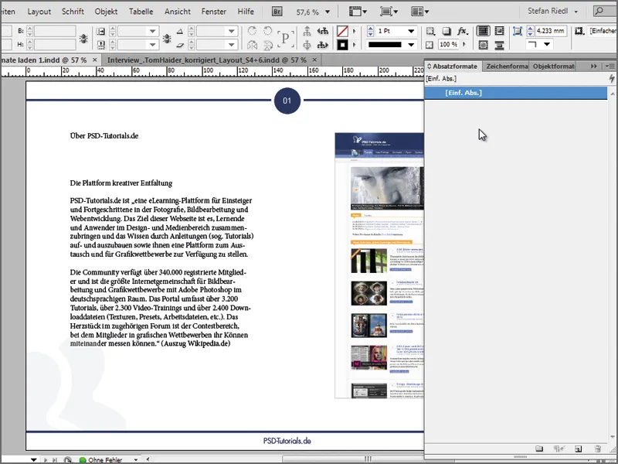Click the search magnifier icon
Image resolution: width=618 pixels, height=464 pixels.
[600, 11]
